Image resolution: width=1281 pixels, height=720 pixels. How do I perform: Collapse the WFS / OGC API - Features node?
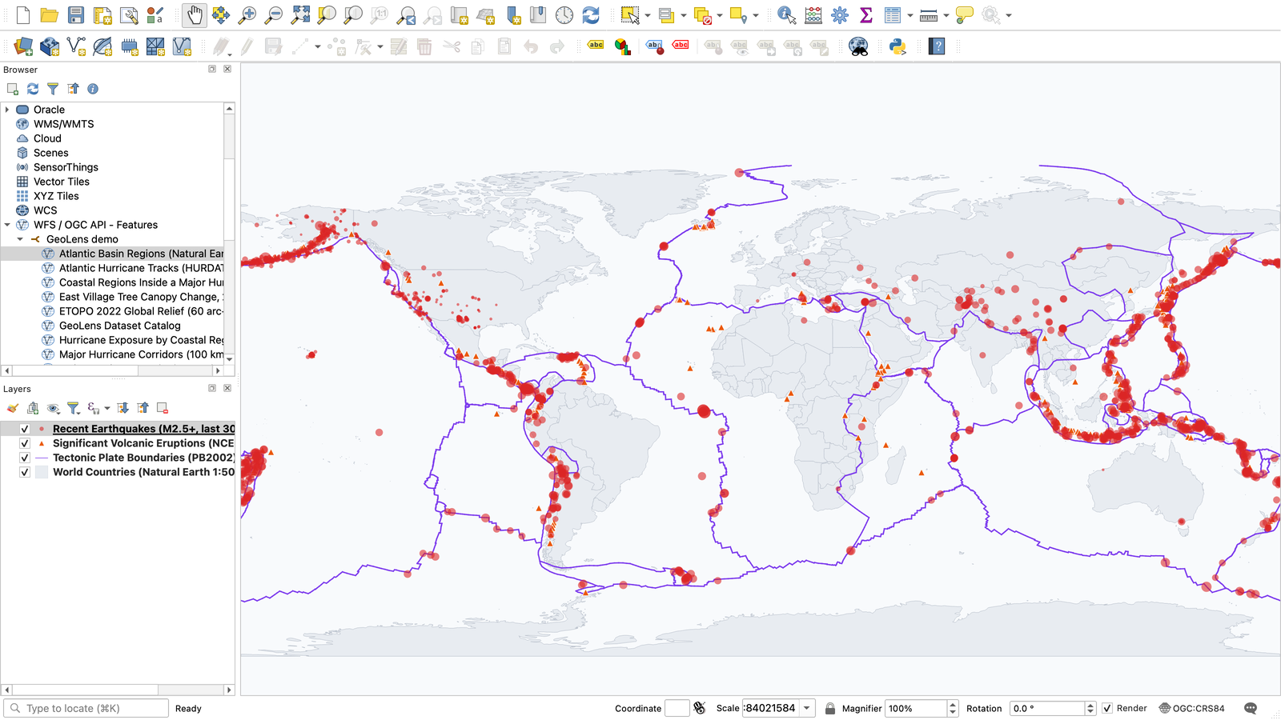point(7,225)
